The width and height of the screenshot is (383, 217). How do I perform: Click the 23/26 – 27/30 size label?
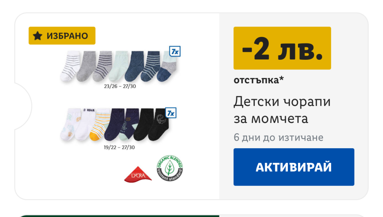coord(120,86)
